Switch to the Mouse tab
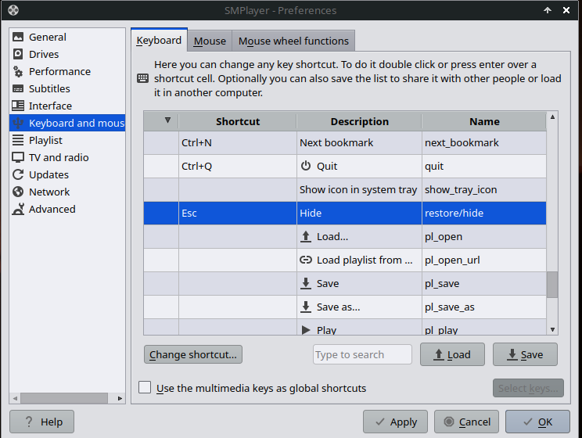Screen dimensions: 582x438 tap(210, 41)
